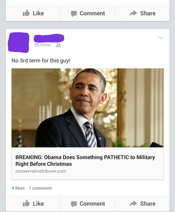The height and width of the screenshot is (212, 175).
Task: Click speech bubble icon on top post
Action: [x=74, y=14]
